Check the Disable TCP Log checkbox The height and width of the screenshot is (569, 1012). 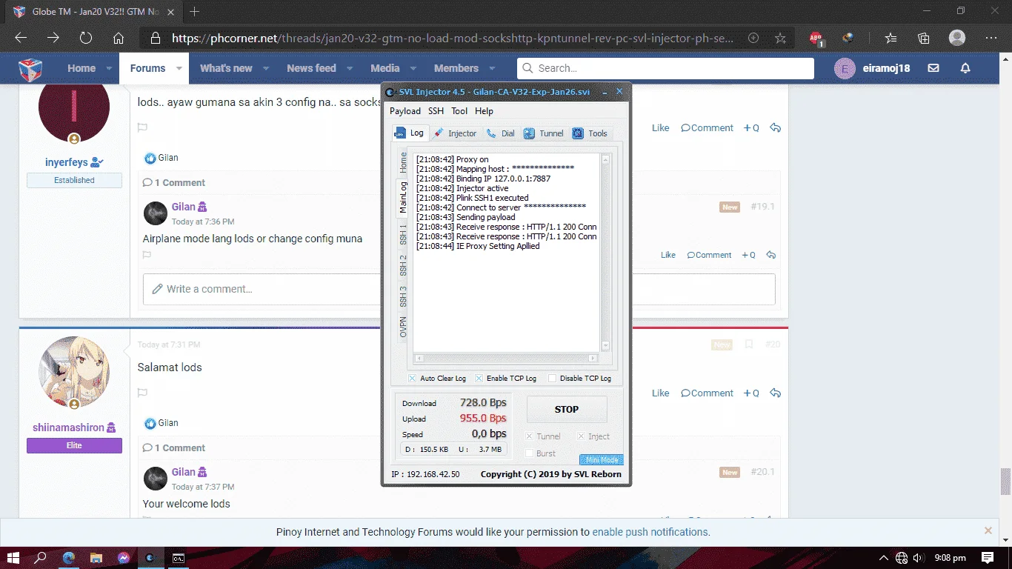(x=552, y=378)
